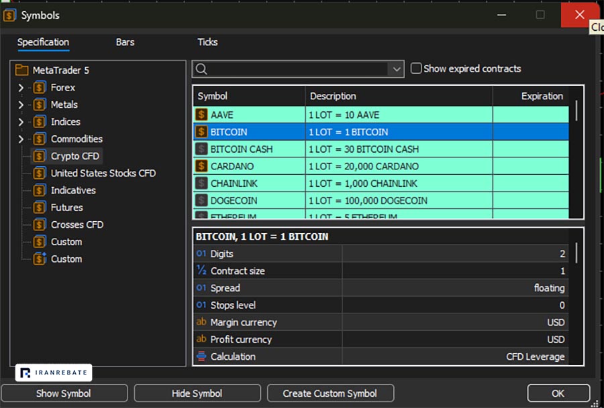Image resolution: width=604 pixels, height=408 pixels.
Task: Minimize the Symbols window
Action: (x=501, y=15)
